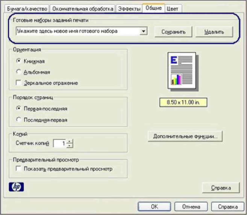Choose Первая-последняя page order
Viewport: 247px width, 215px height.
point(18,109)
